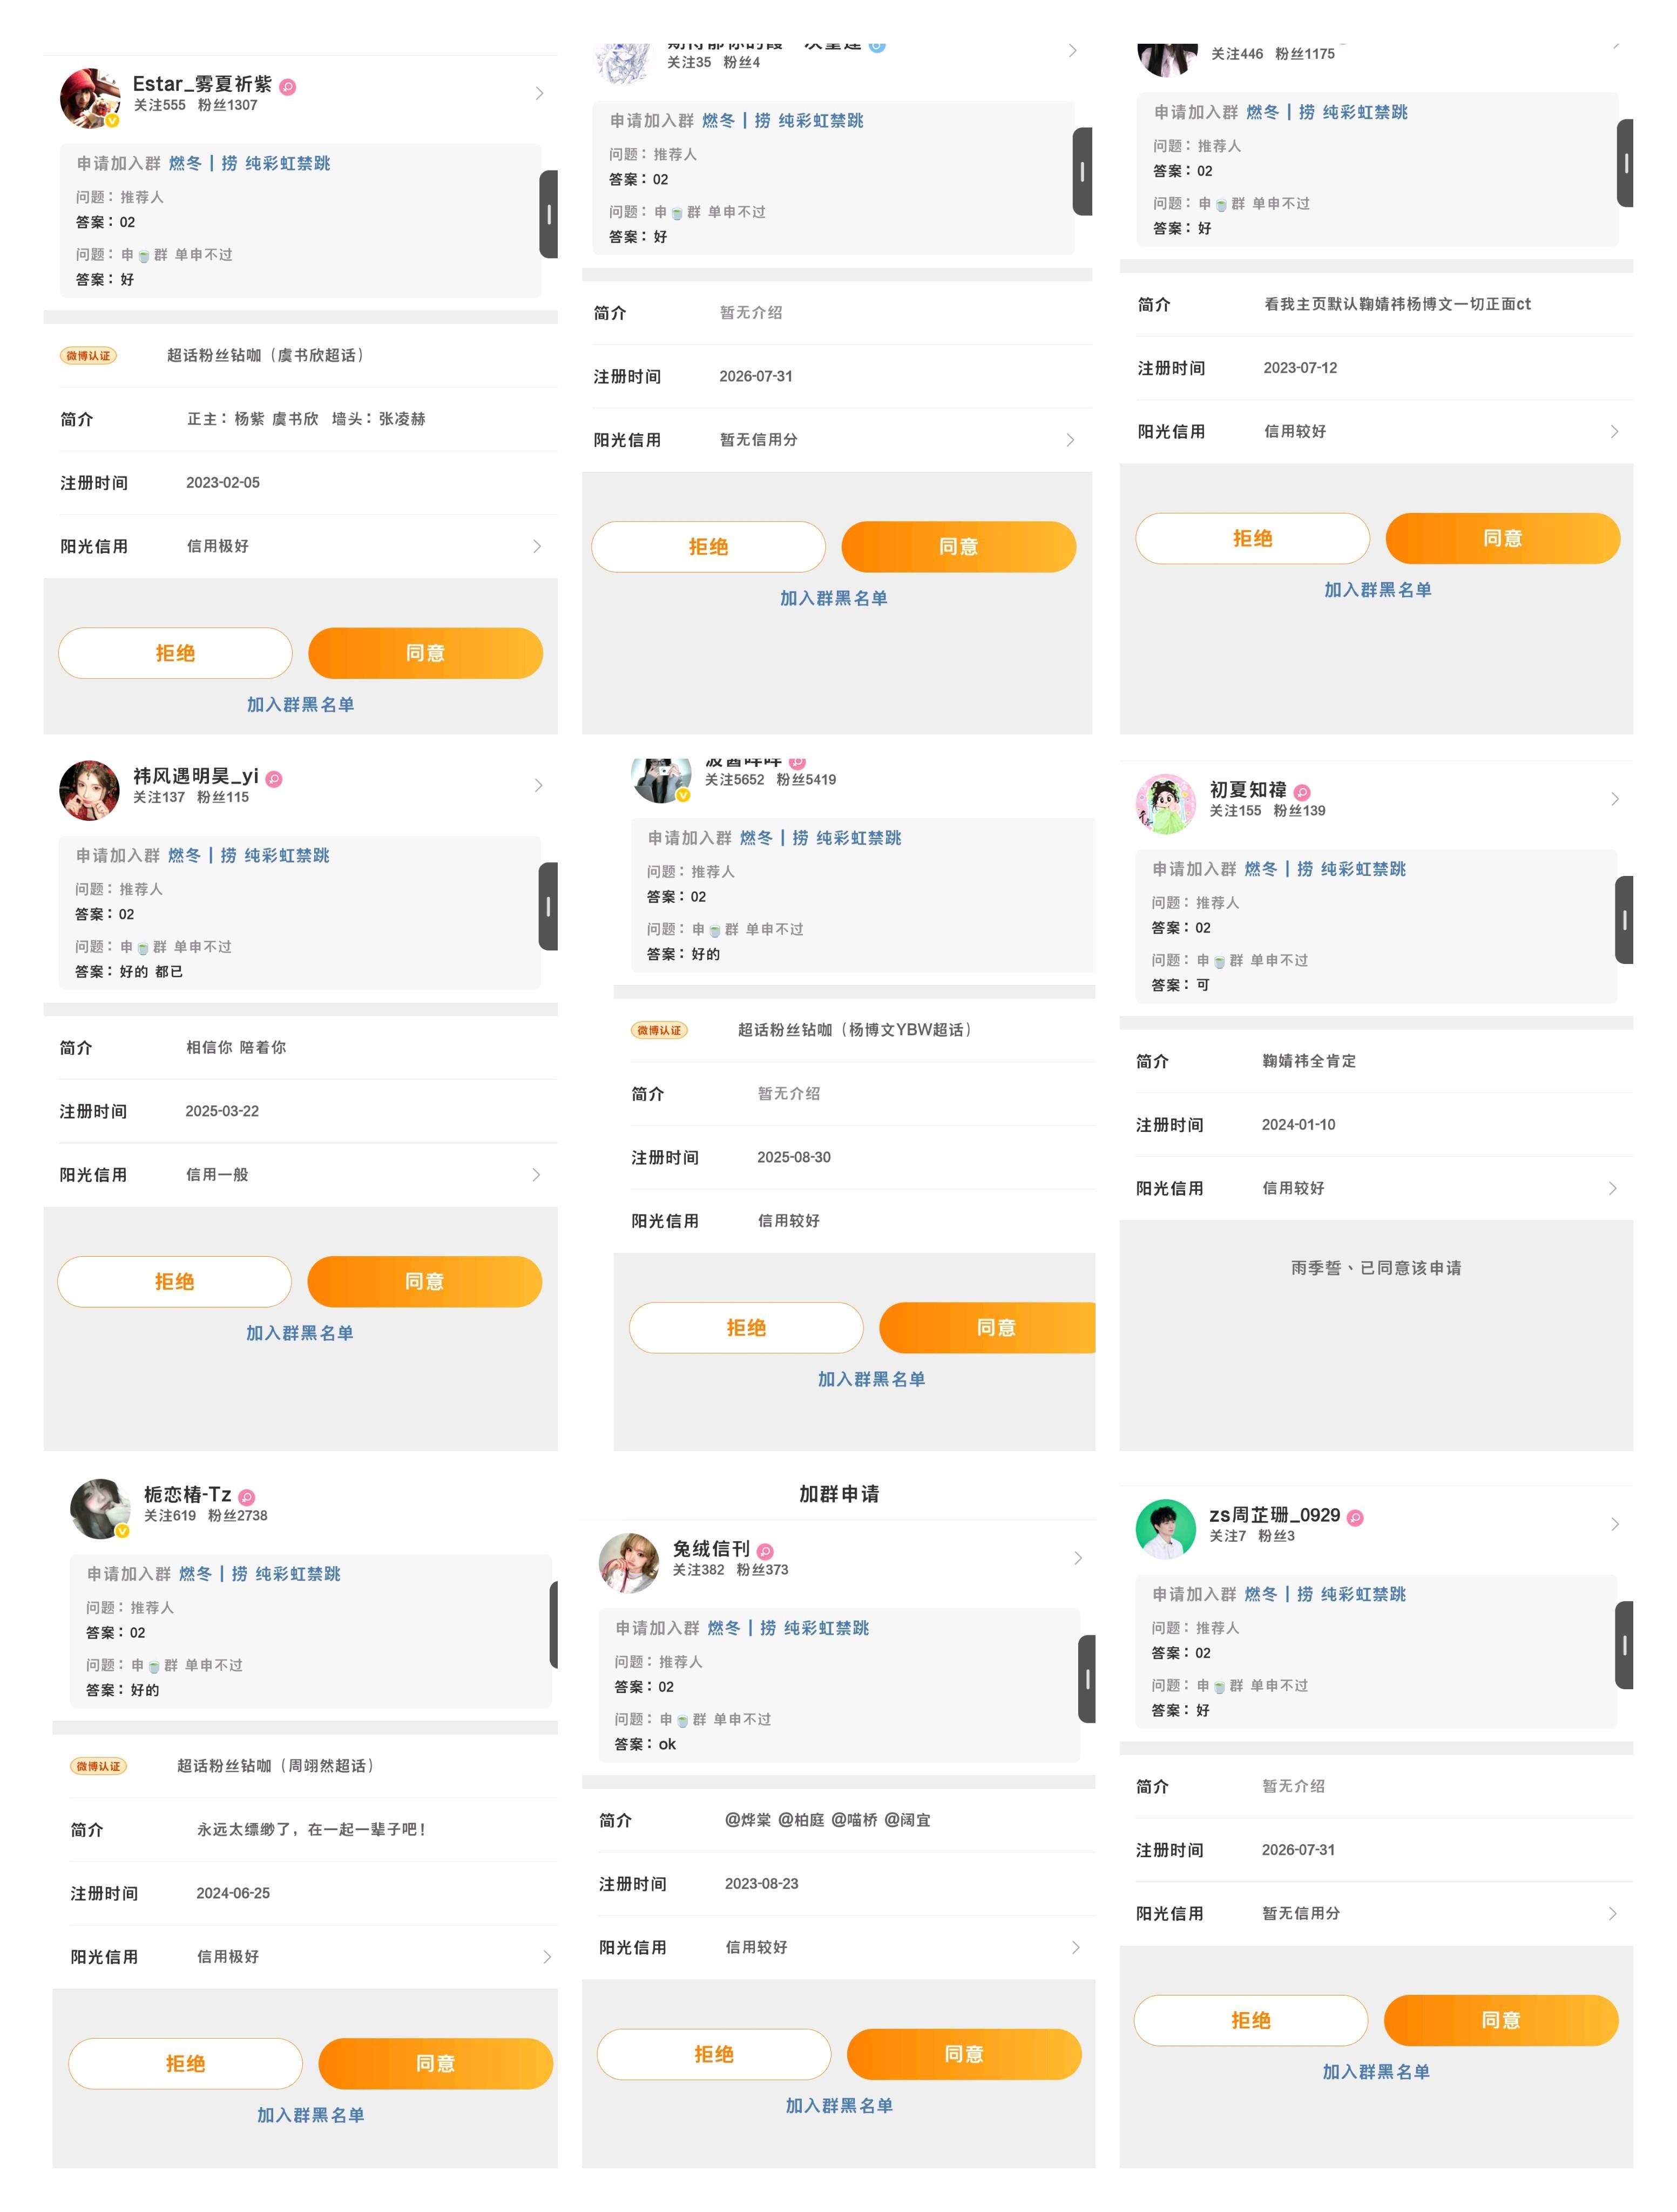Expand Estar_雾夏祈紫 profile chevron
The height and width of the screenshot is (2212, 1677).
(x=539, y=93)
